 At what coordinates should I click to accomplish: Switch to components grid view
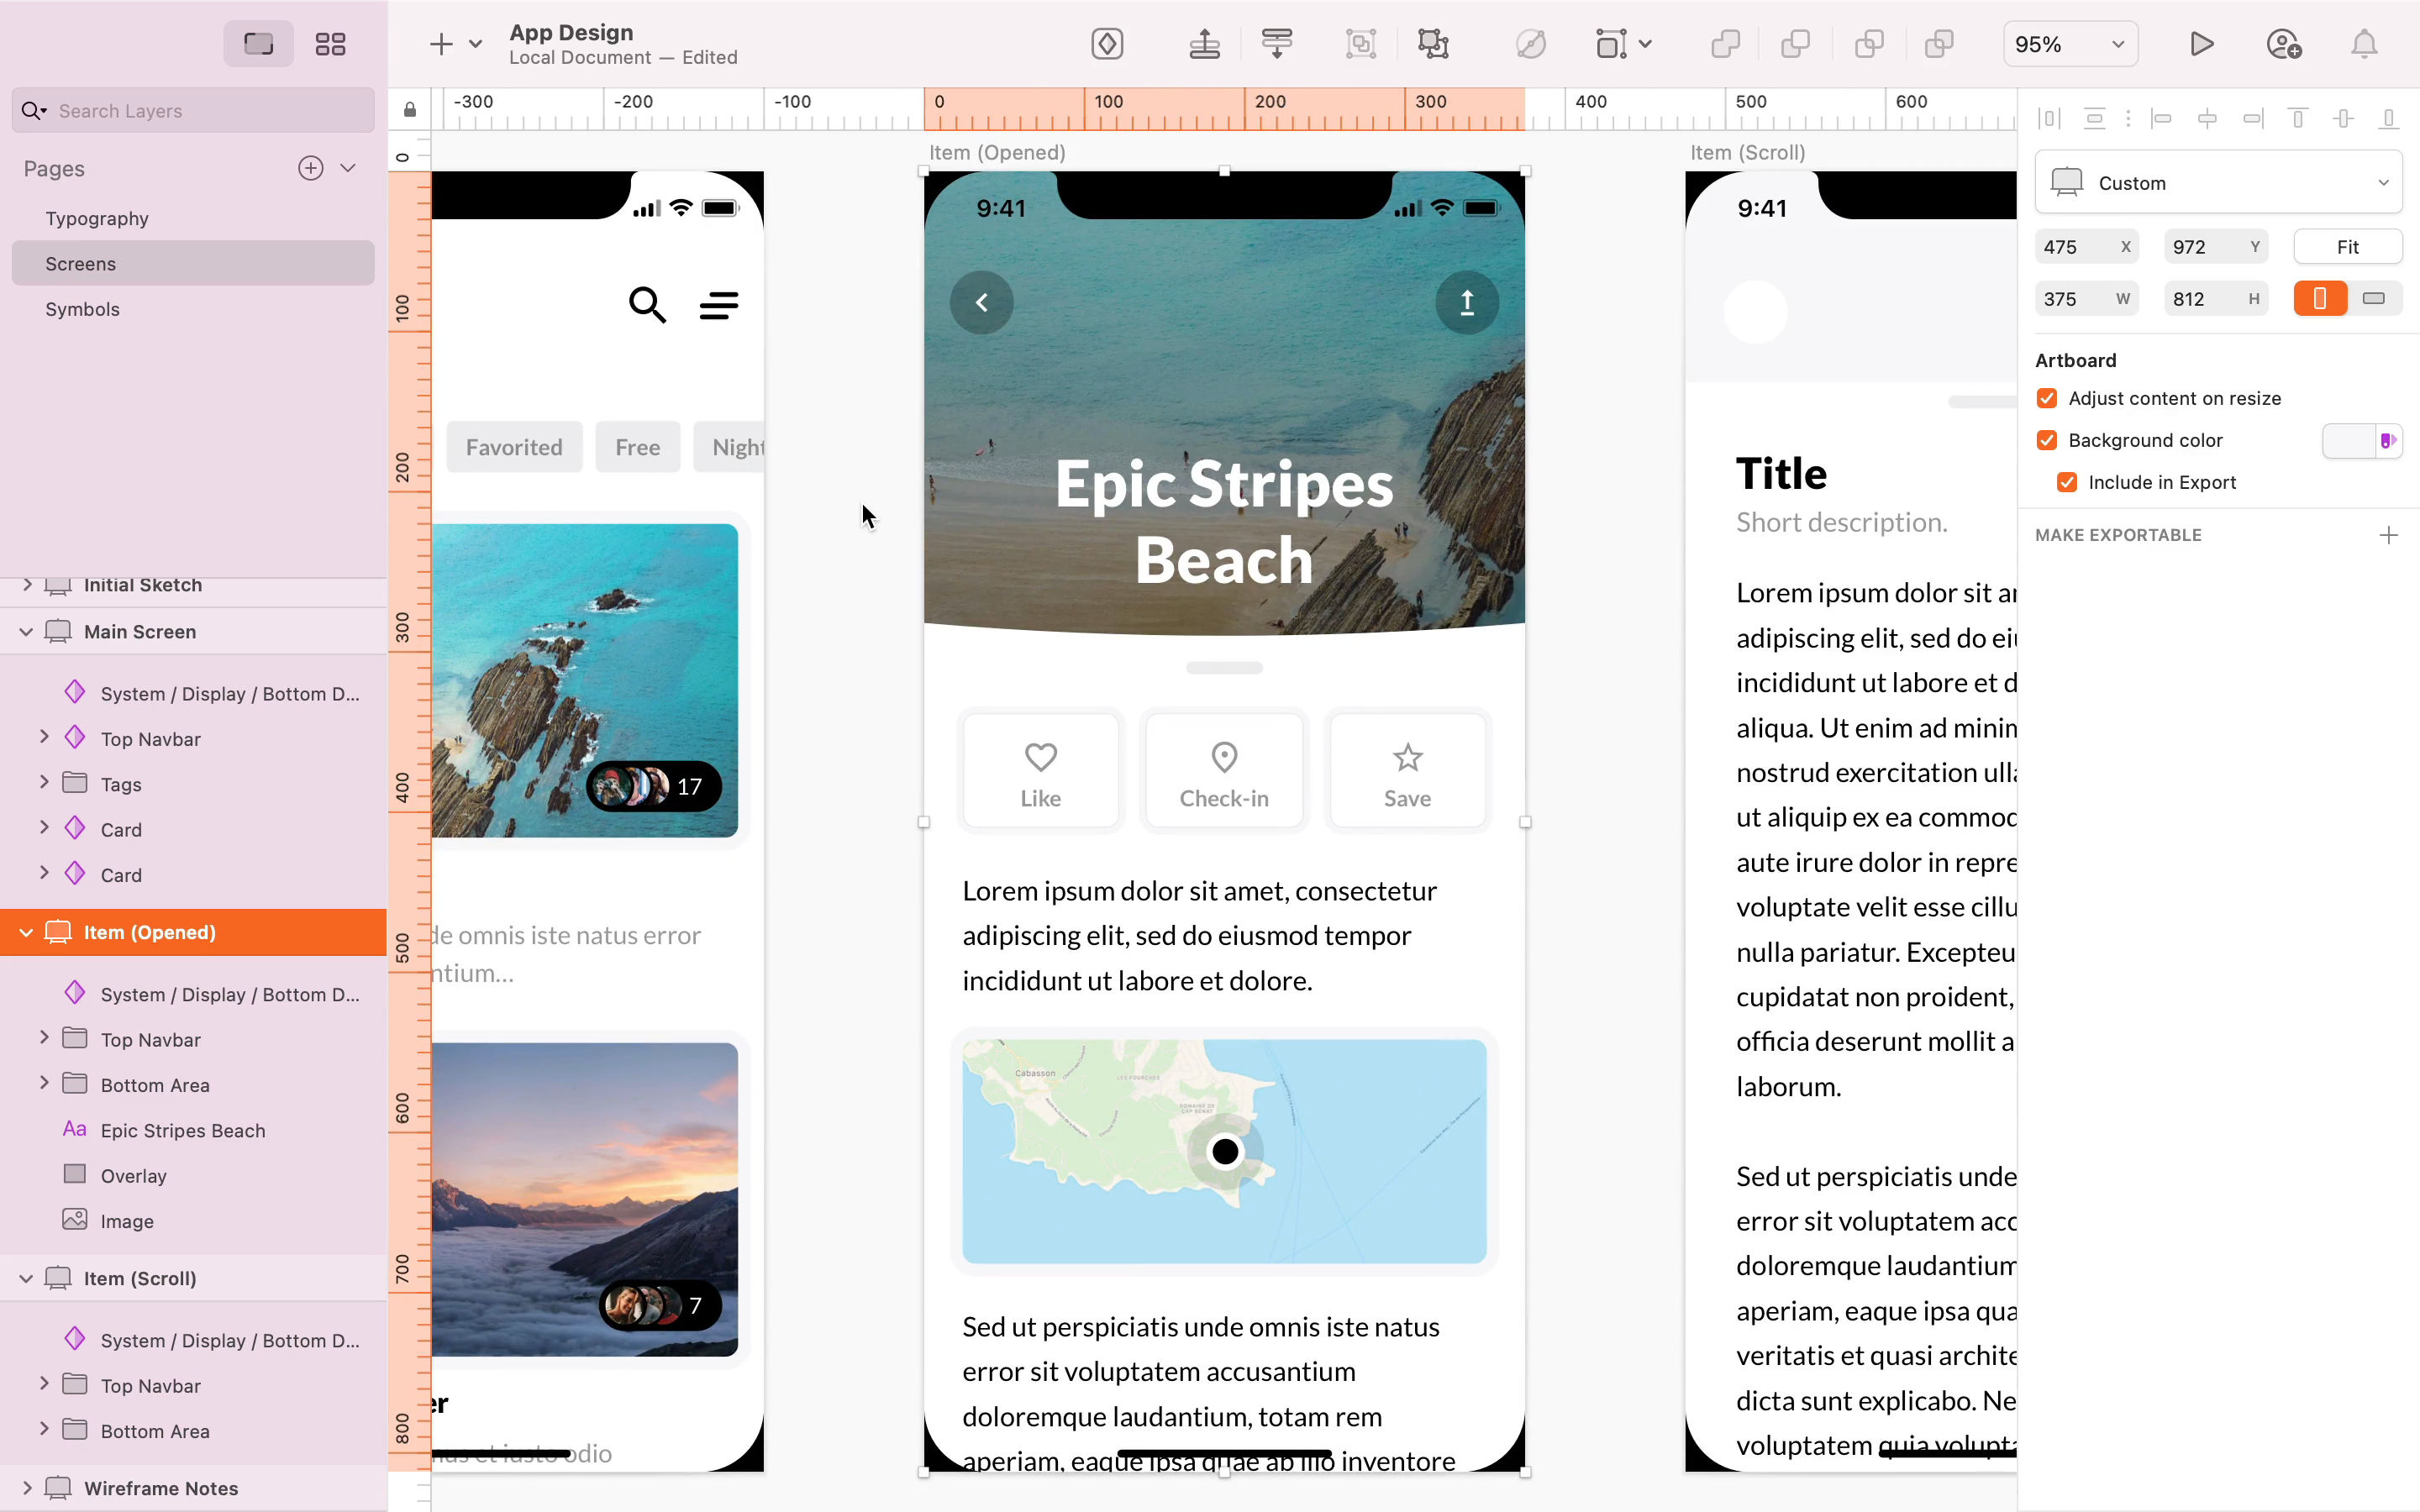pyautogui.click(x=330, y=44)
